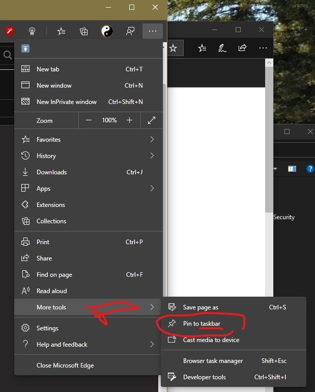Screen dimensions: 315x392
Task: Choose Share from menu
Action: 89,258
